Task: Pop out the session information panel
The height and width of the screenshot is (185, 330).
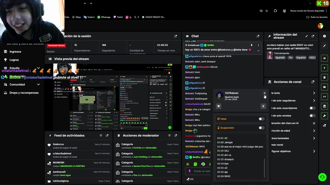Action: (176, 36)
